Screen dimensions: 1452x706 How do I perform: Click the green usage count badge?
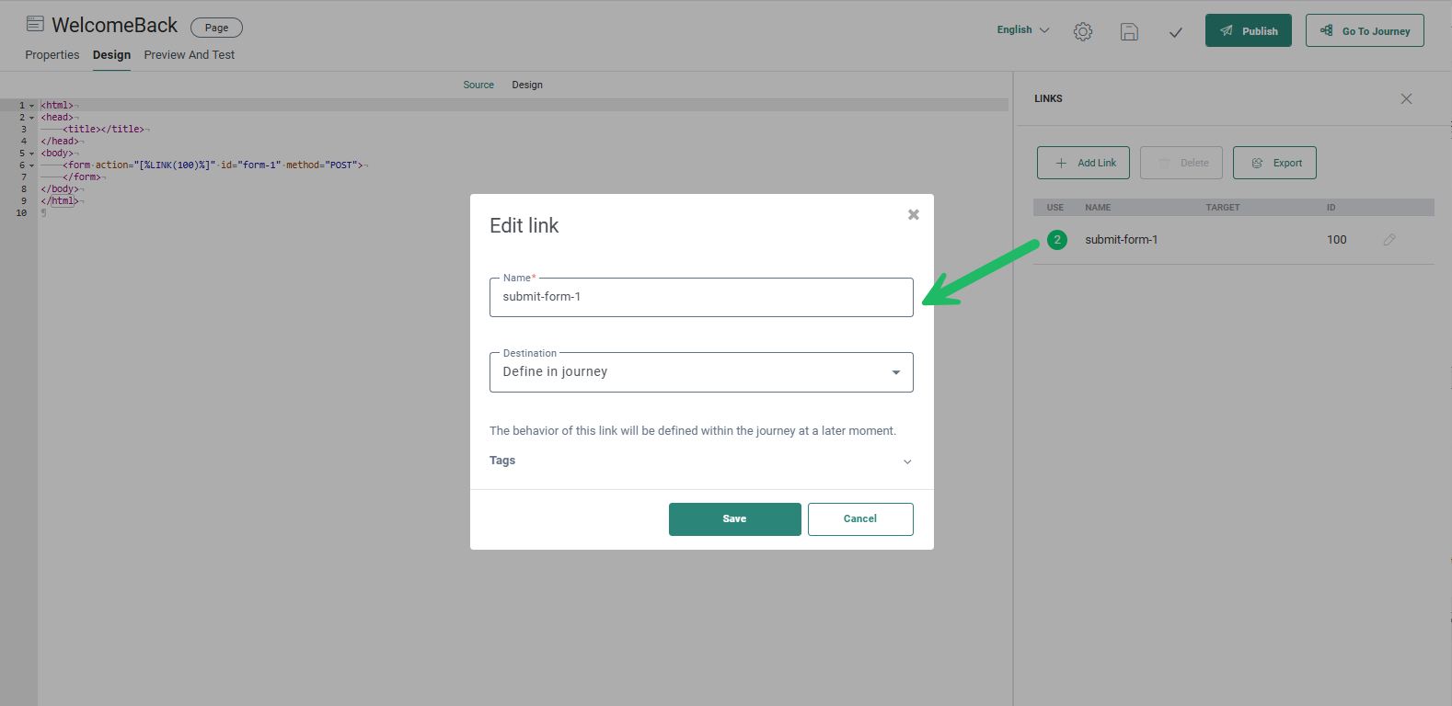click(1057, 240)
